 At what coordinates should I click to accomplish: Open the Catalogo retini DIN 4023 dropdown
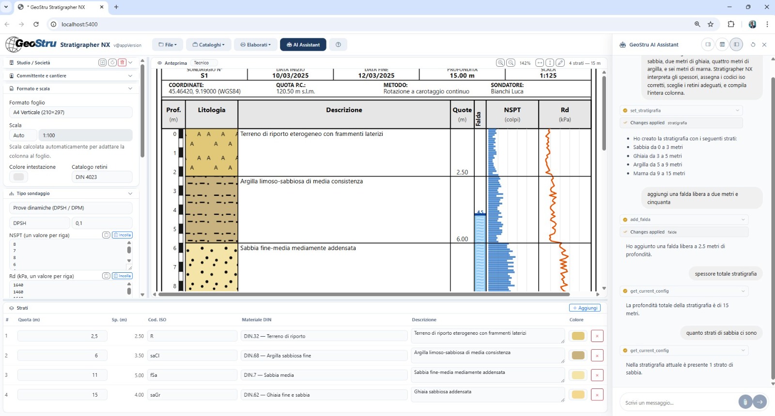(x=102, y=177)
